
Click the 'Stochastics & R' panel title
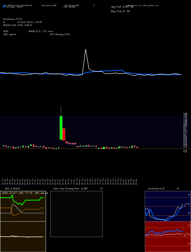pyautogui.click(x=156, y=189)
